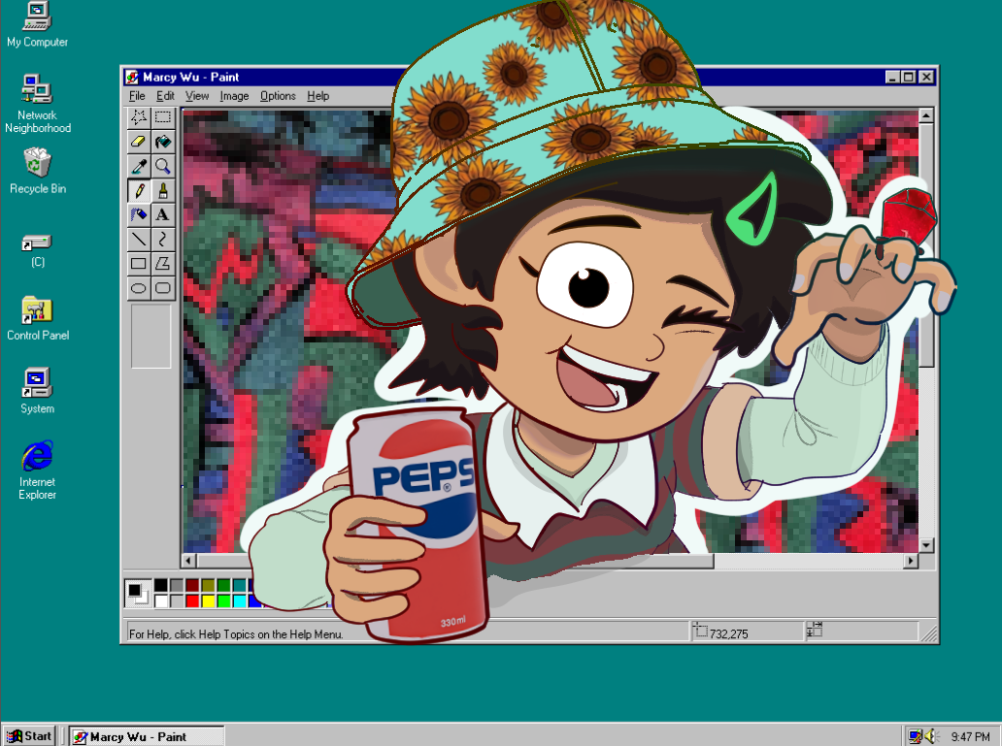Screen dimensions: 1002x746
Task: Choose the olive color swatch
Action: [208, 585]
